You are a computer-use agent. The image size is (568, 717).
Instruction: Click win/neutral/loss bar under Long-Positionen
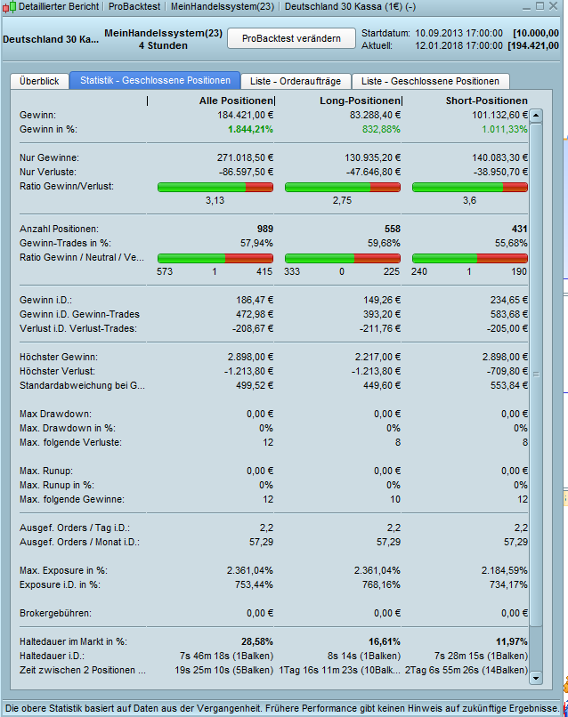[343, 258]
